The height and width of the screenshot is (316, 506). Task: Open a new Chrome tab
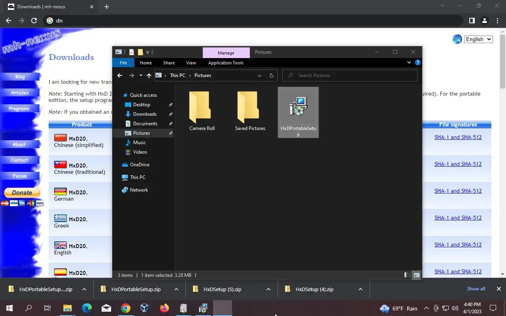pos(106,7)
